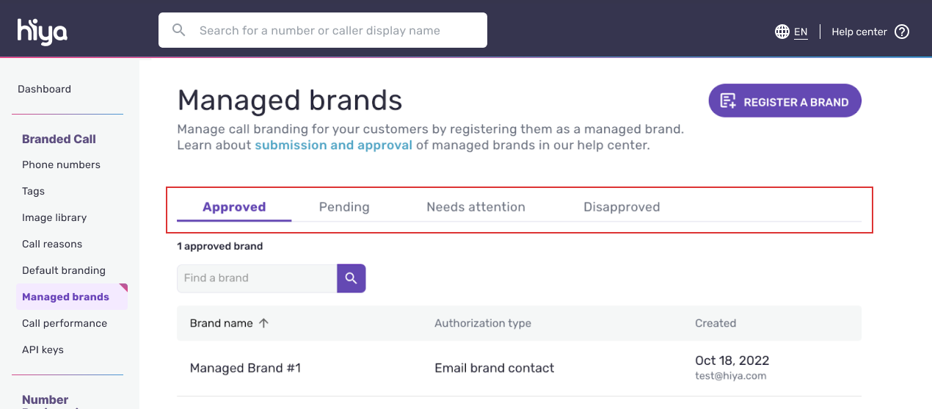Click the Help center question mark icon
Screen dimensions: 932x409
[903, 32]
